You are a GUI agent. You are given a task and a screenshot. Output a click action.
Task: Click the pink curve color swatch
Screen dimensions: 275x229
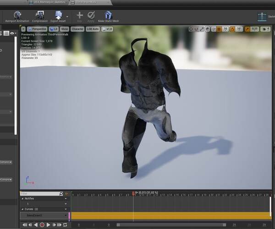click(69, 215)
